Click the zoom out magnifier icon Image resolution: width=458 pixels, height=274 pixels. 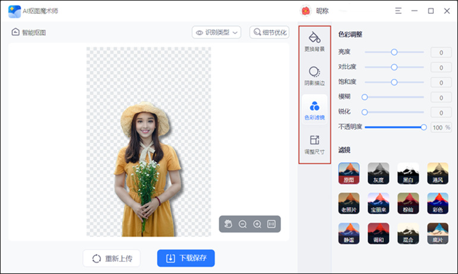[x=243, y=224]
